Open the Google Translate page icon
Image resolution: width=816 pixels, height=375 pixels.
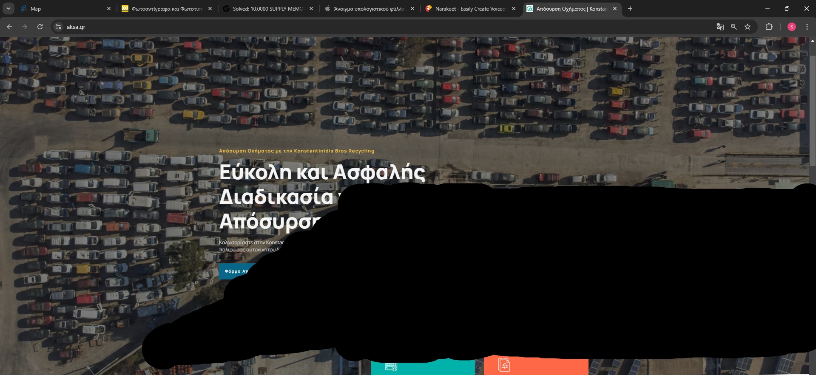[720, 27]
